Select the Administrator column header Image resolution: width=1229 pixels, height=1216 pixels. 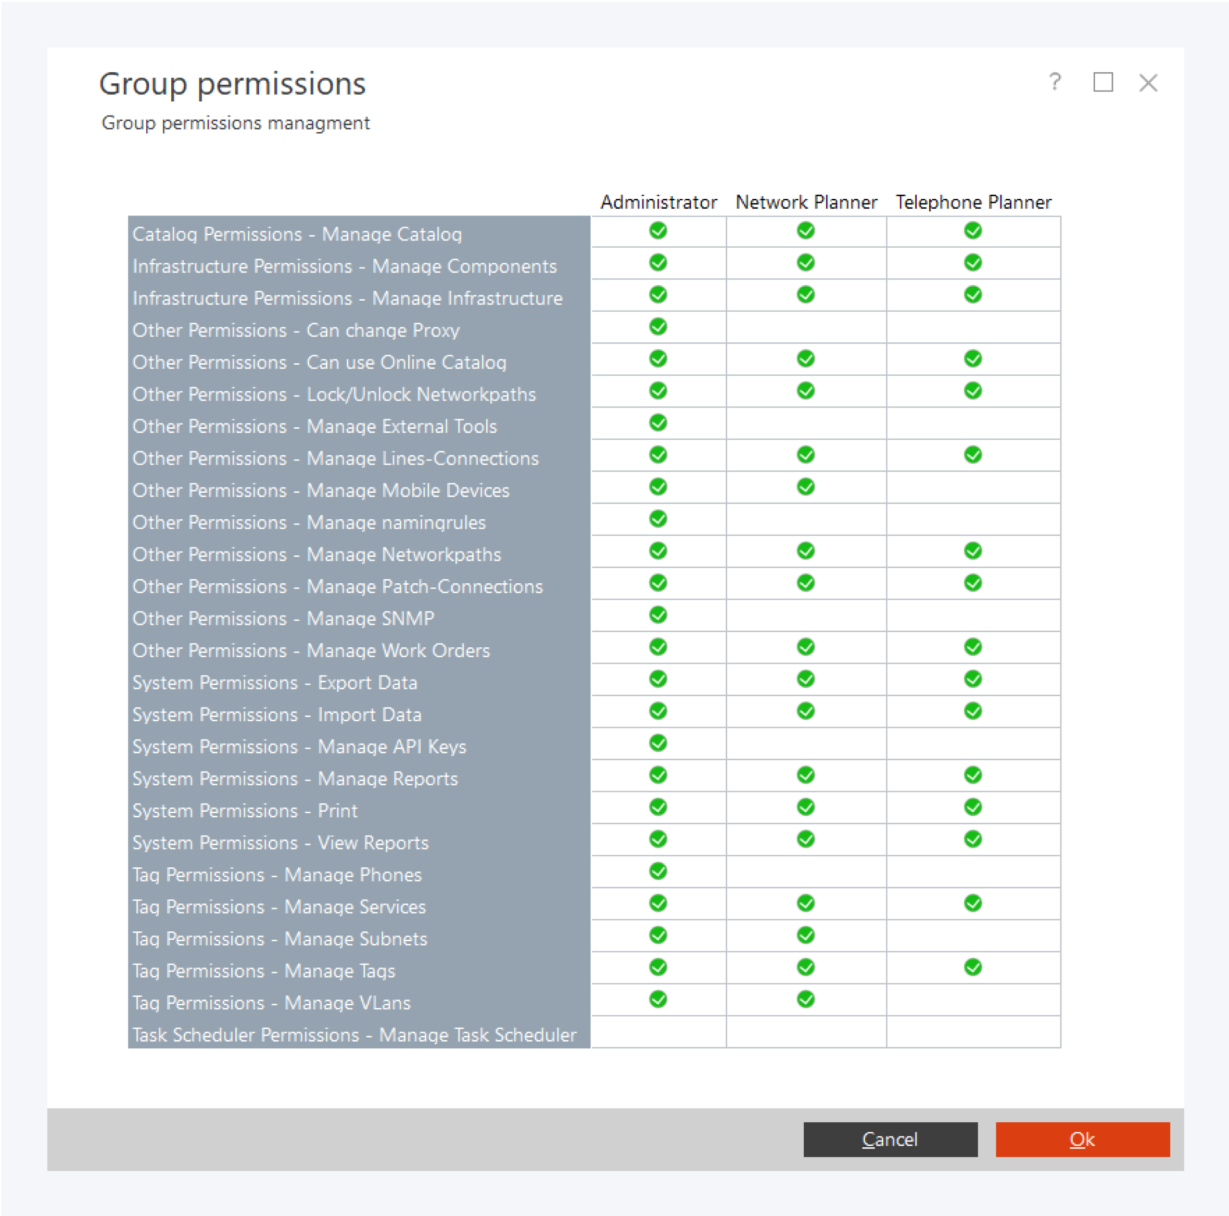tap(658, 202)
